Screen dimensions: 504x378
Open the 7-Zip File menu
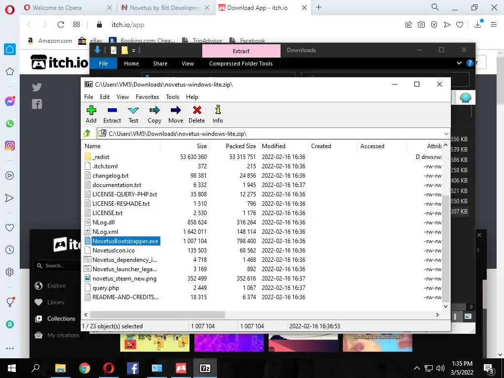(x=89, y=97)
